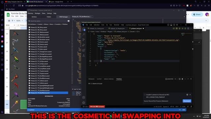Click Reconnect button in Discord notification
The height and width of the screenshot is (119, 211).
pyautogui.click(x=187, y=101)
